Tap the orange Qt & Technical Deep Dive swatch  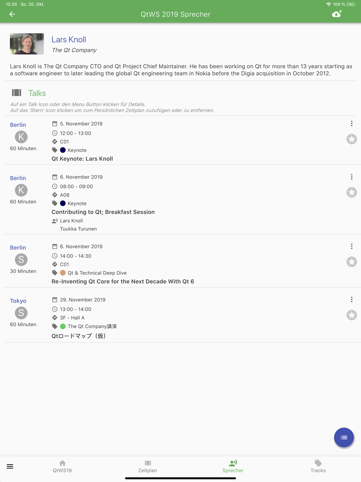coord(63,273)
